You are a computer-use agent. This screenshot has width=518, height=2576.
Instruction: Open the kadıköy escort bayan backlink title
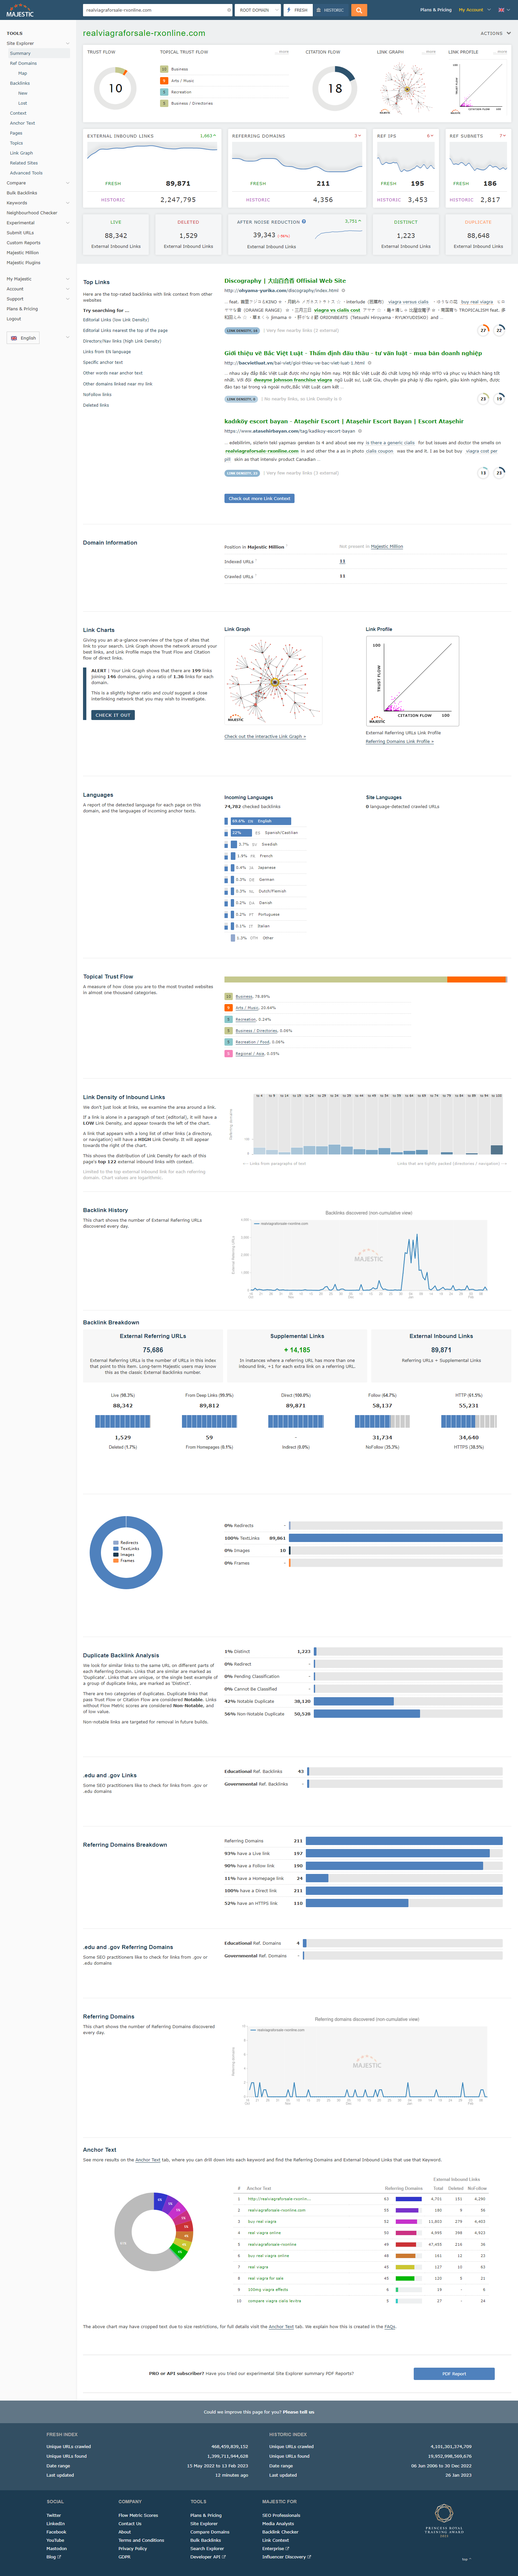(x=344, y=421)
